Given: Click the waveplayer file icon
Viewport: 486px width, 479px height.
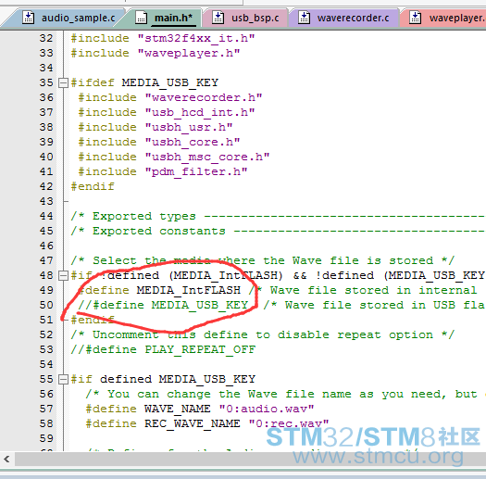Looking at the screenshot, I should coord(415,18).
